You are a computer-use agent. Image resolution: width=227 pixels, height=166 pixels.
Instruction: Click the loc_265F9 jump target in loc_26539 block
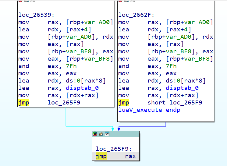pyautogui.click(x=64, y=103)
